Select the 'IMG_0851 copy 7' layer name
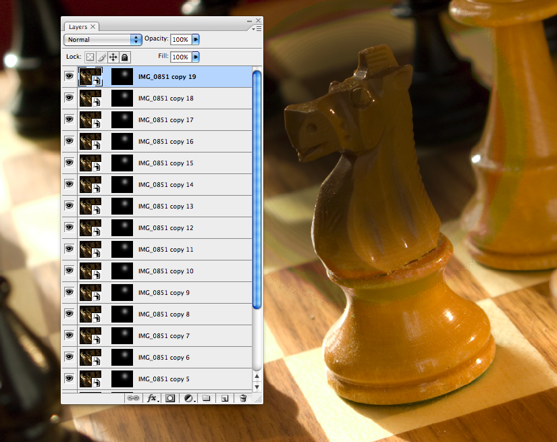This screenshot has height=442, width=557. coord(164,336)
